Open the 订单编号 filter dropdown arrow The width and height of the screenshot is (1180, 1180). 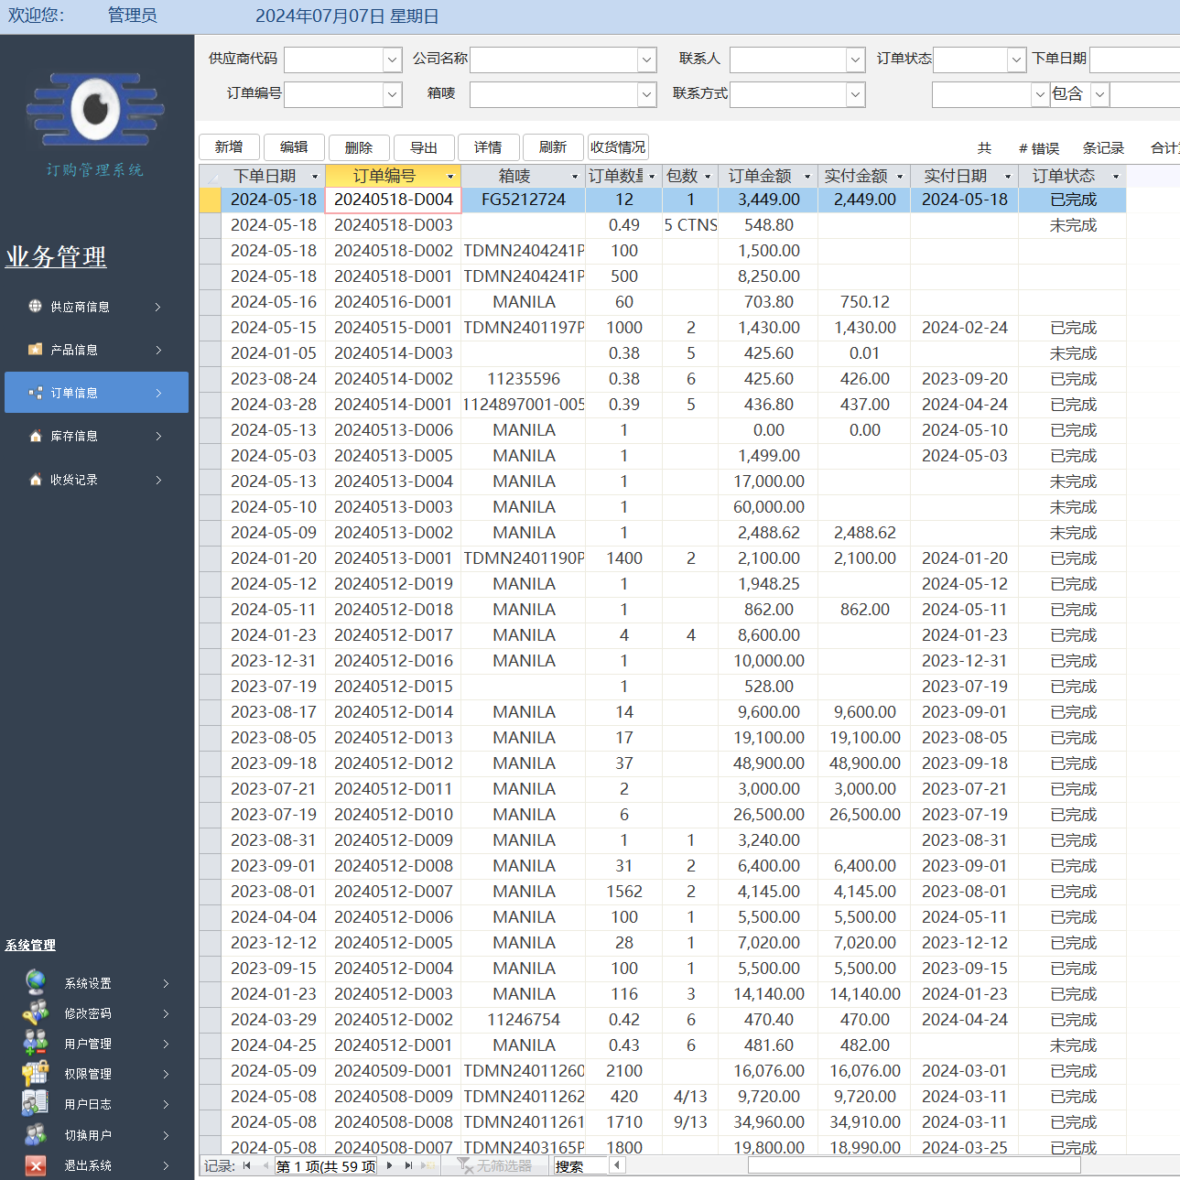pos(392,94)
